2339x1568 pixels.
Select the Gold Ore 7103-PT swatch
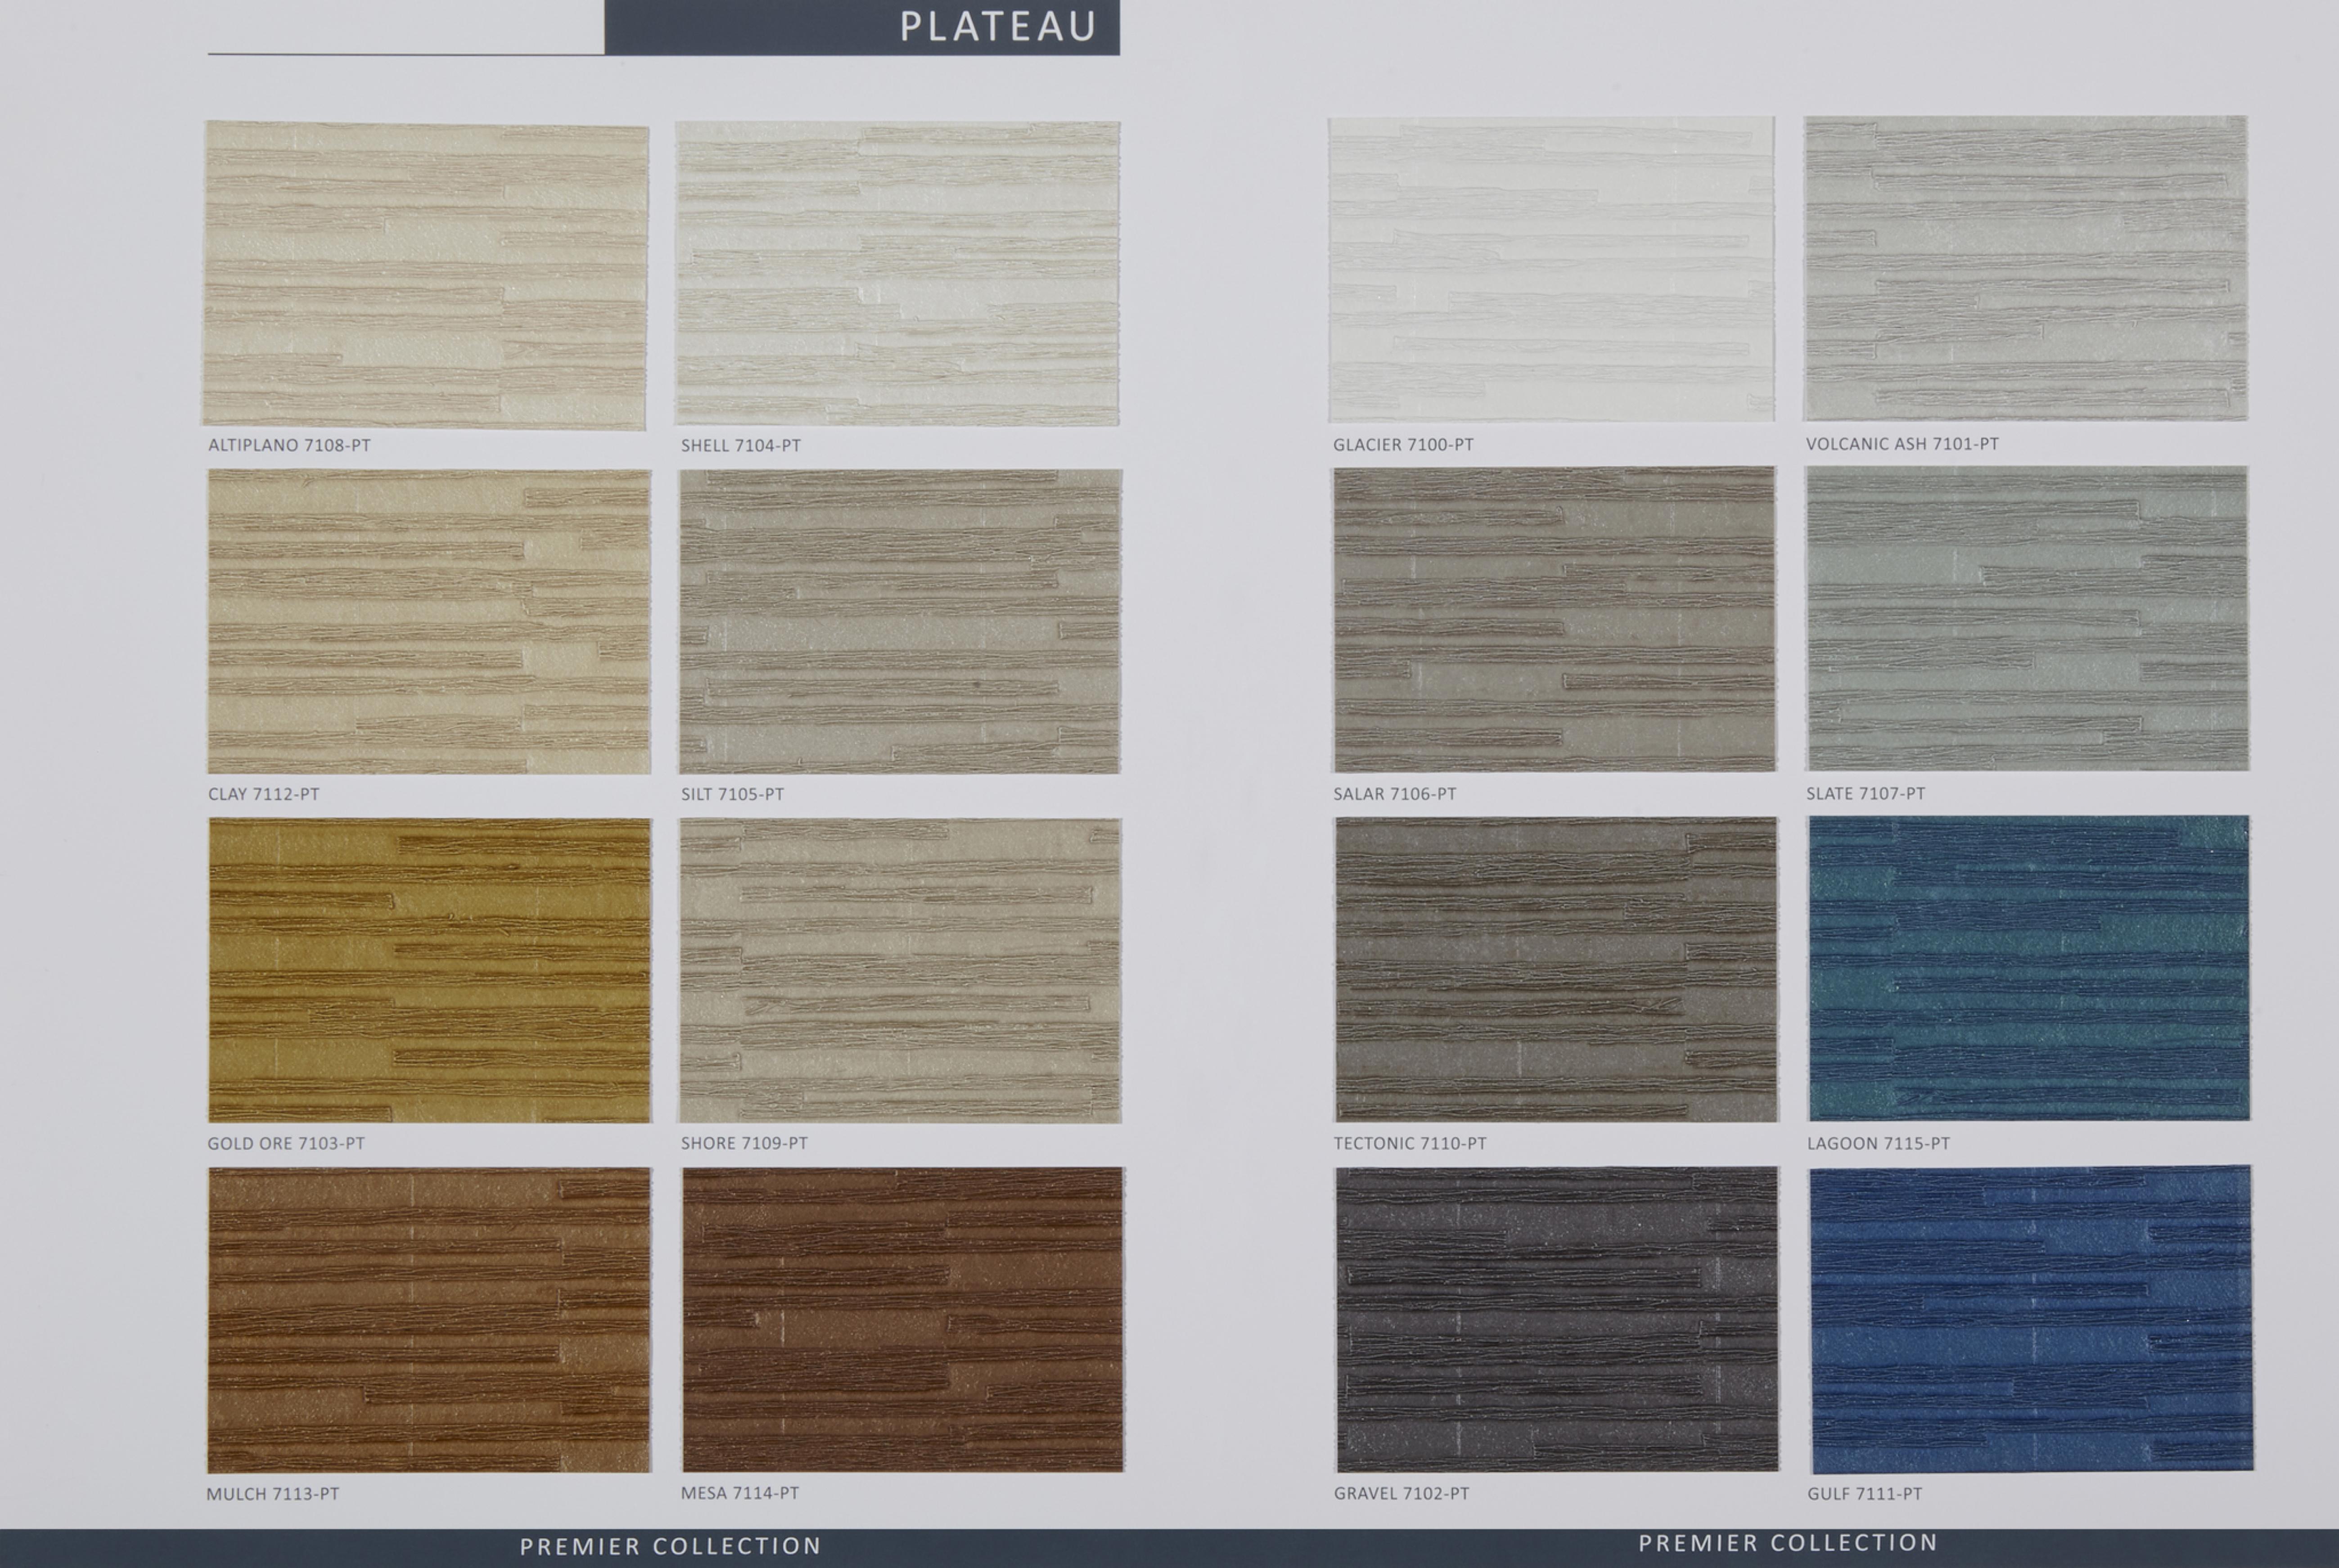pos(430,970)
